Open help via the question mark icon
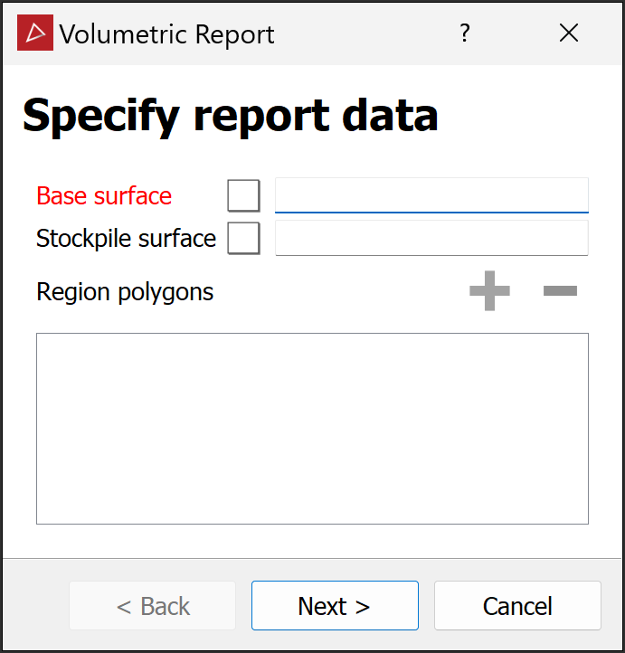 [465, 34]
